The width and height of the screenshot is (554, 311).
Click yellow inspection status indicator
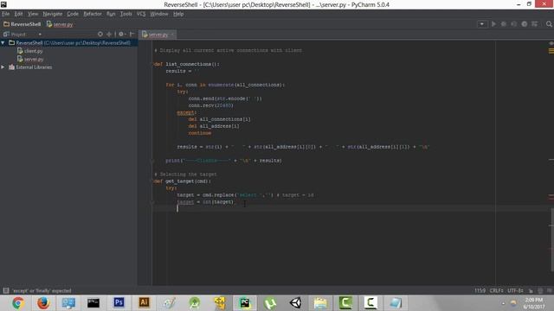coord(551,51)
